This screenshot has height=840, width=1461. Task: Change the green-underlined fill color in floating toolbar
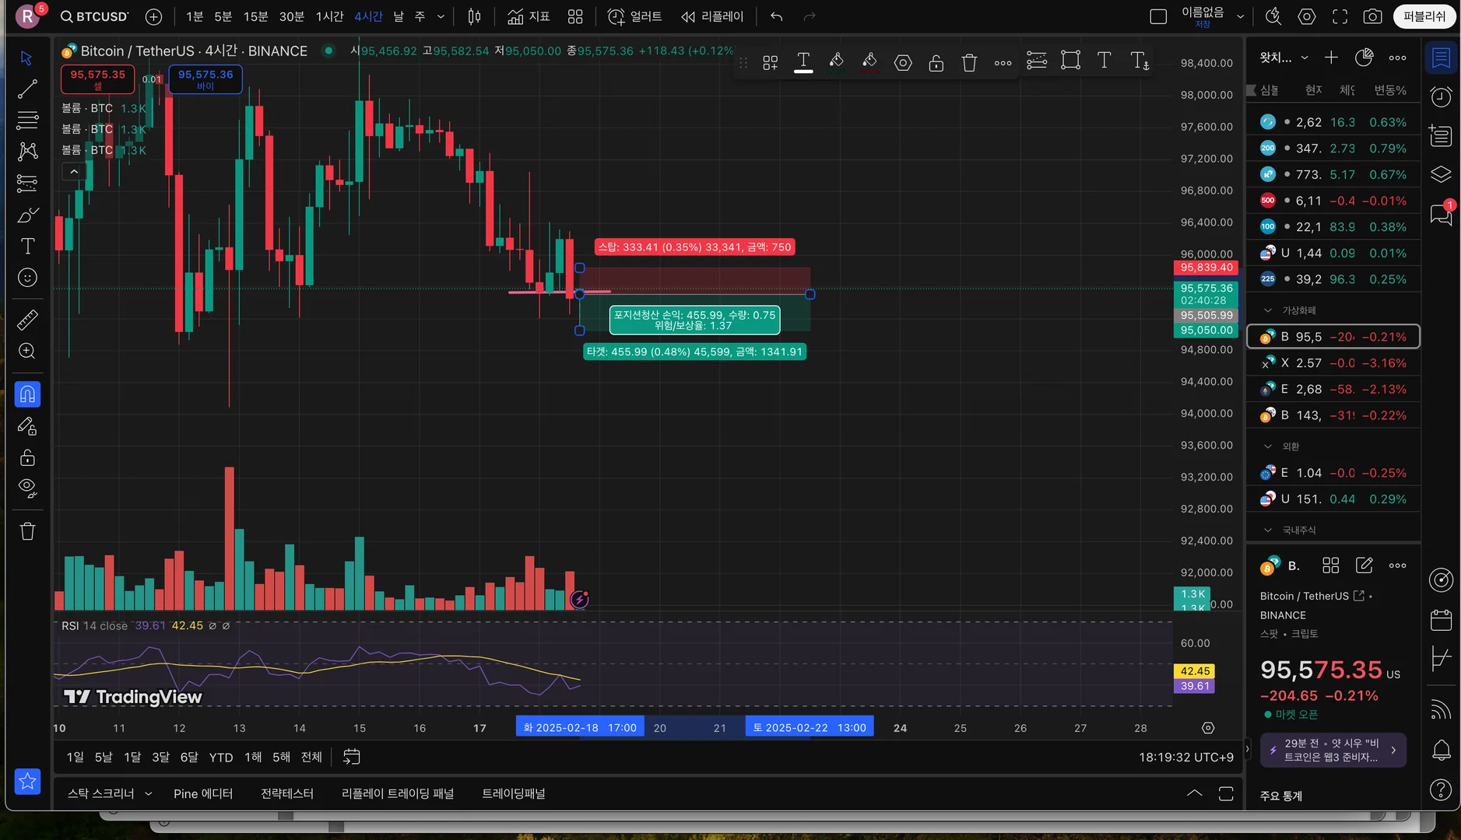[837, 62]
